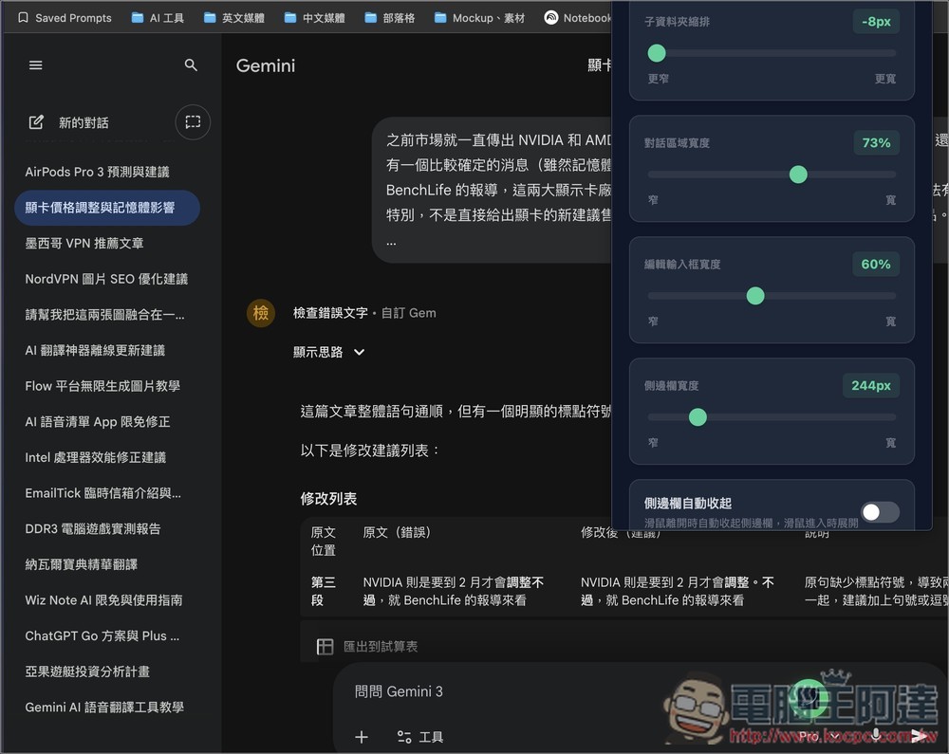Viewport: 949px width, 754px height.
Task: Click the 檢 custom Gem avatar icon
Action: tap(260, 313)
